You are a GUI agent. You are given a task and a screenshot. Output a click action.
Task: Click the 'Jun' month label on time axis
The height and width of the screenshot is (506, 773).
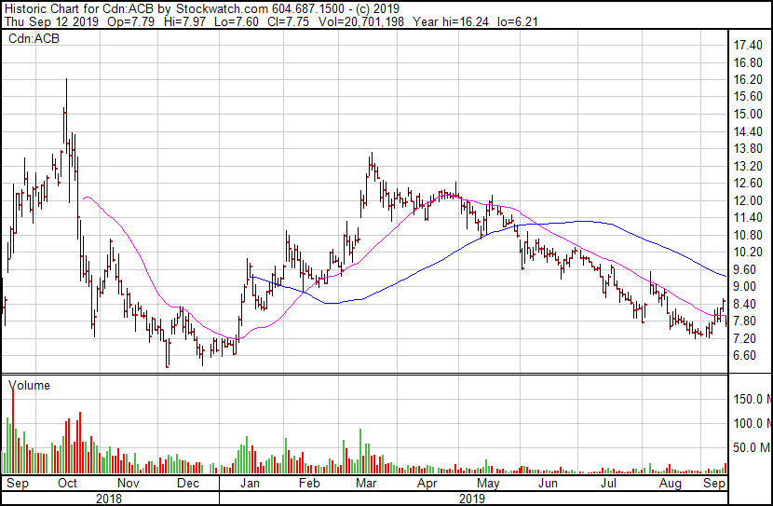[x=548, y=484]
